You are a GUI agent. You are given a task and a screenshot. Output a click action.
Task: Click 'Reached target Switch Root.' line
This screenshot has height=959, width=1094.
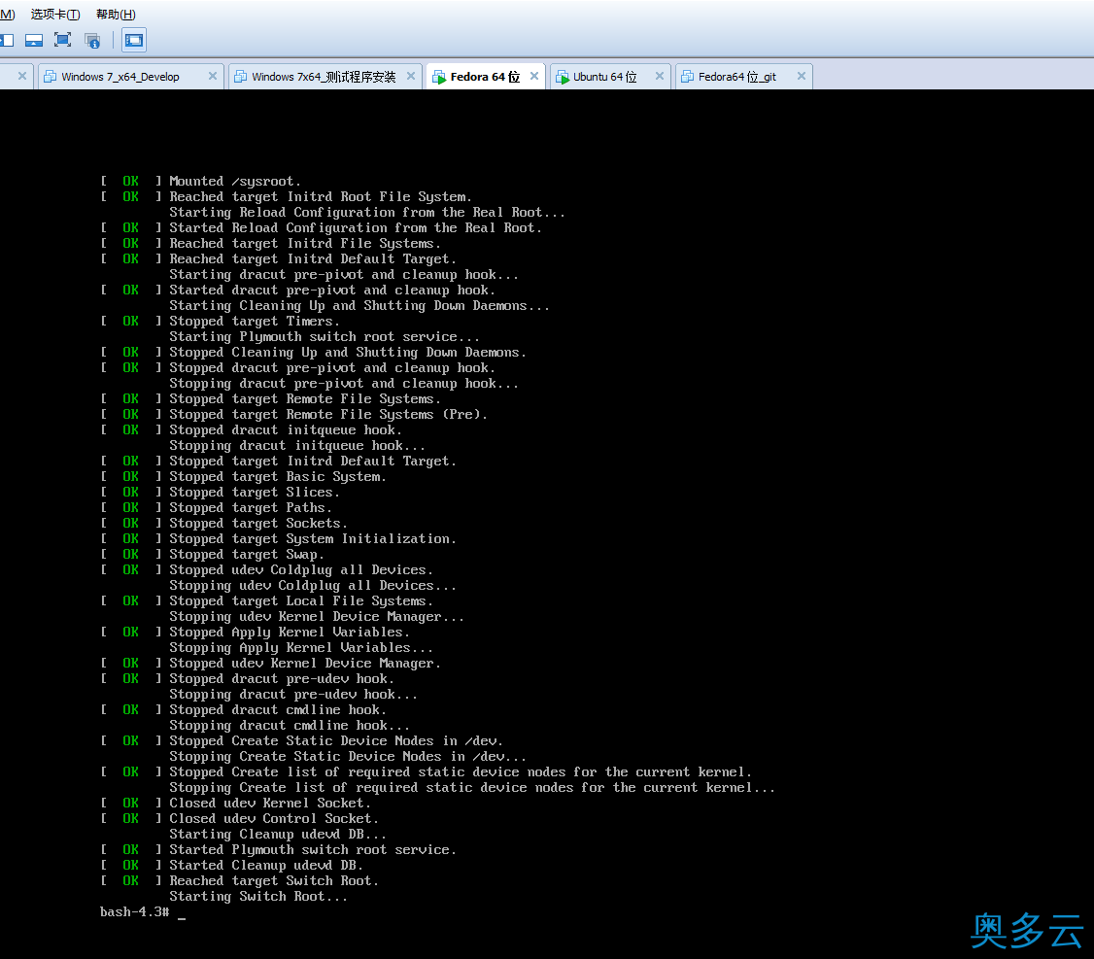click(274, 881)
